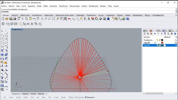Select the Circle tool in the left toolbar
This screenshot has height=100, width=178.
[2, 39]
